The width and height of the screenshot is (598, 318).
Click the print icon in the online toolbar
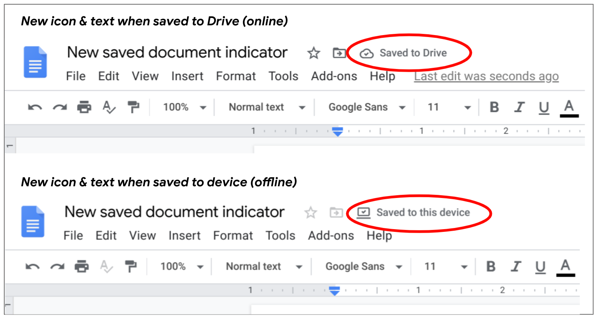84,107
